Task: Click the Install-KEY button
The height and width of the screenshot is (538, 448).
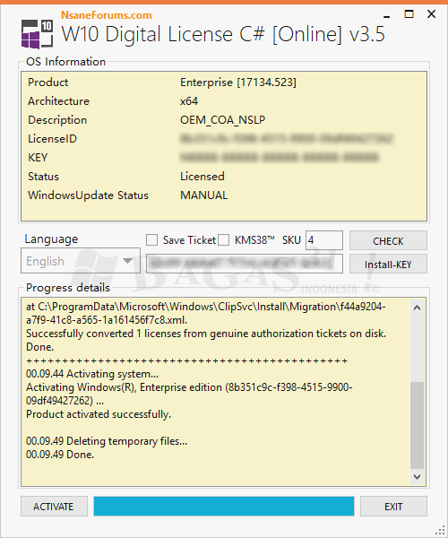Action: [x=388, y=264]
